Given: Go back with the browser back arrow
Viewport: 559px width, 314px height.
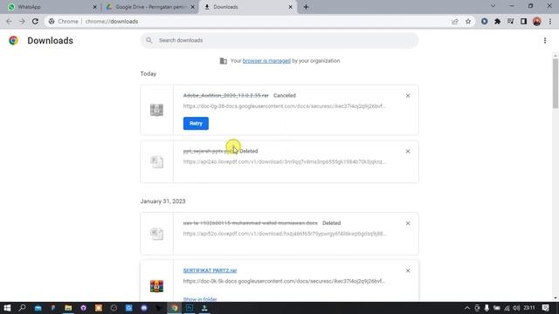Looking at the screenshot, I should (9, 21).
